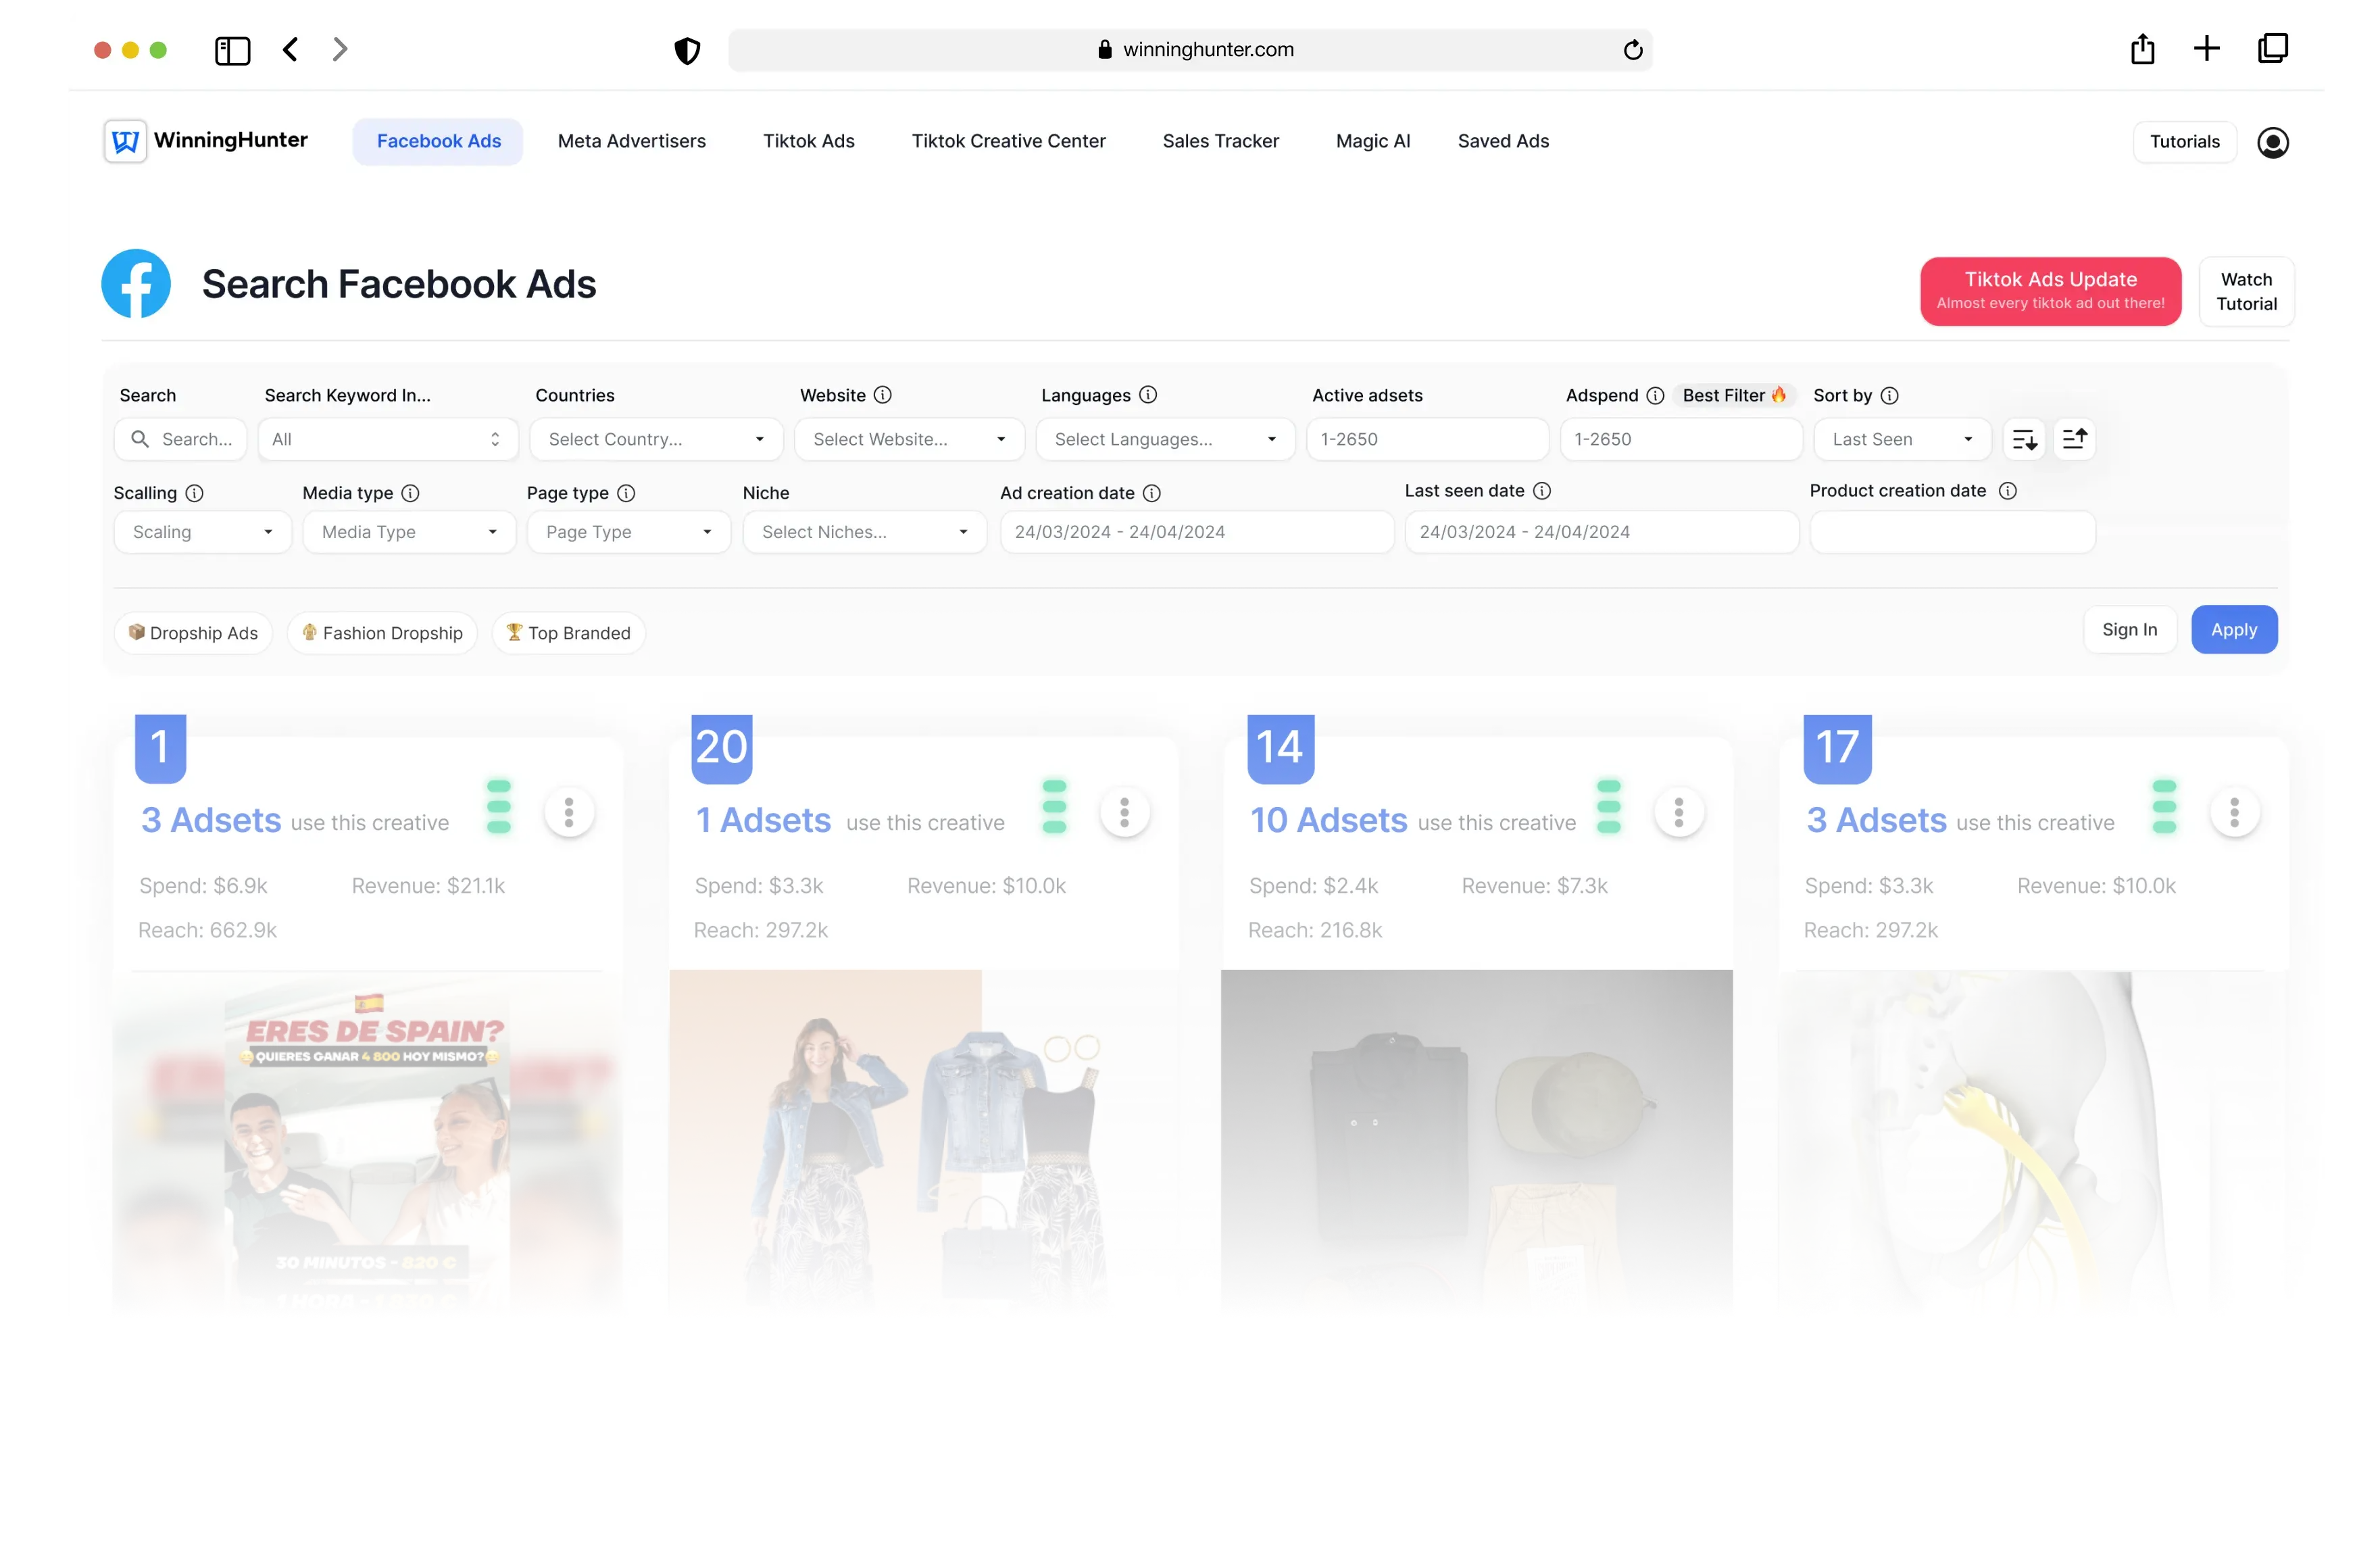Image resolution: width=2380 pixels, height=1545 pixels.
Task: Open the Select Niches dropdown
Action: (864, 531)
